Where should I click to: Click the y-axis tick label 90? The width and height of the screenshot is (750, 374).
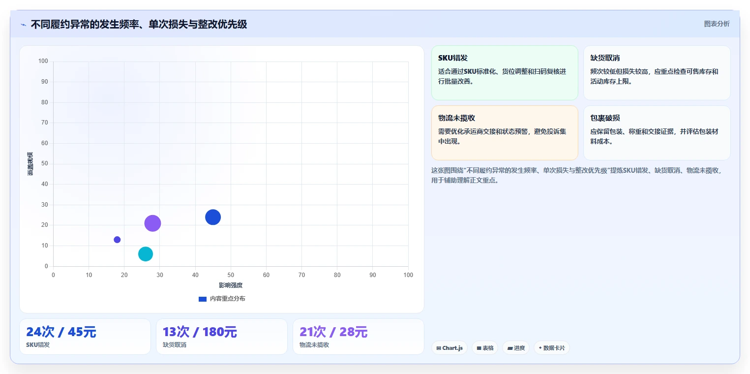(44, 82)
